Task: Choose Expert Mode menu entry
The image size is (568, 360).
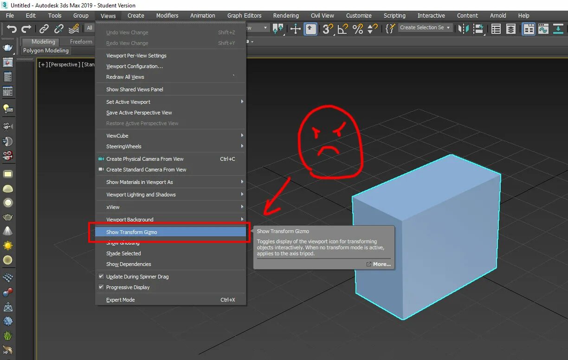Action: coord(170,300)
